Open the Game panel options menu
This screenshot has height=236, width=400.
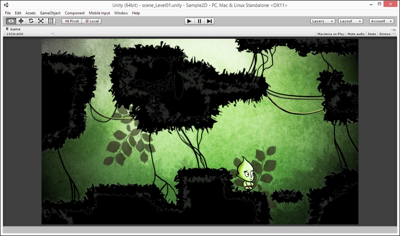(393, 30)
